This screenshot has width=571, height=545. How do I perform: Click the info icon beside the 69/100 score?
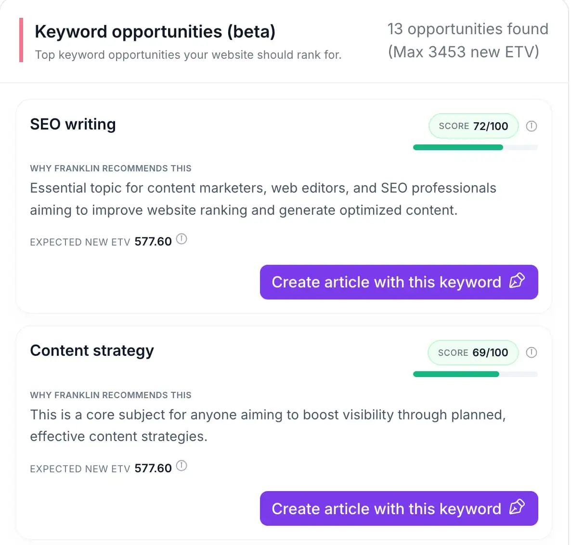click(x=532, y=352)
